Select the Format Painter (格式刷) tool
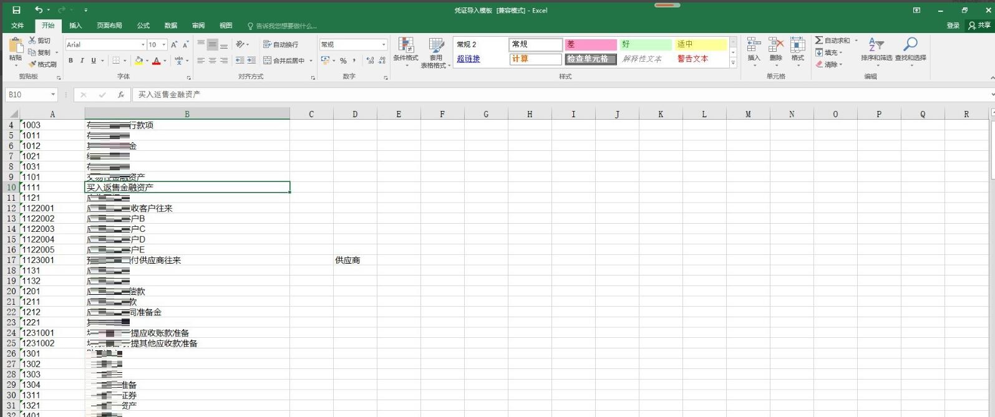Image resolution: width=995 pixels, height=417 pixels. tap(42, 64)
